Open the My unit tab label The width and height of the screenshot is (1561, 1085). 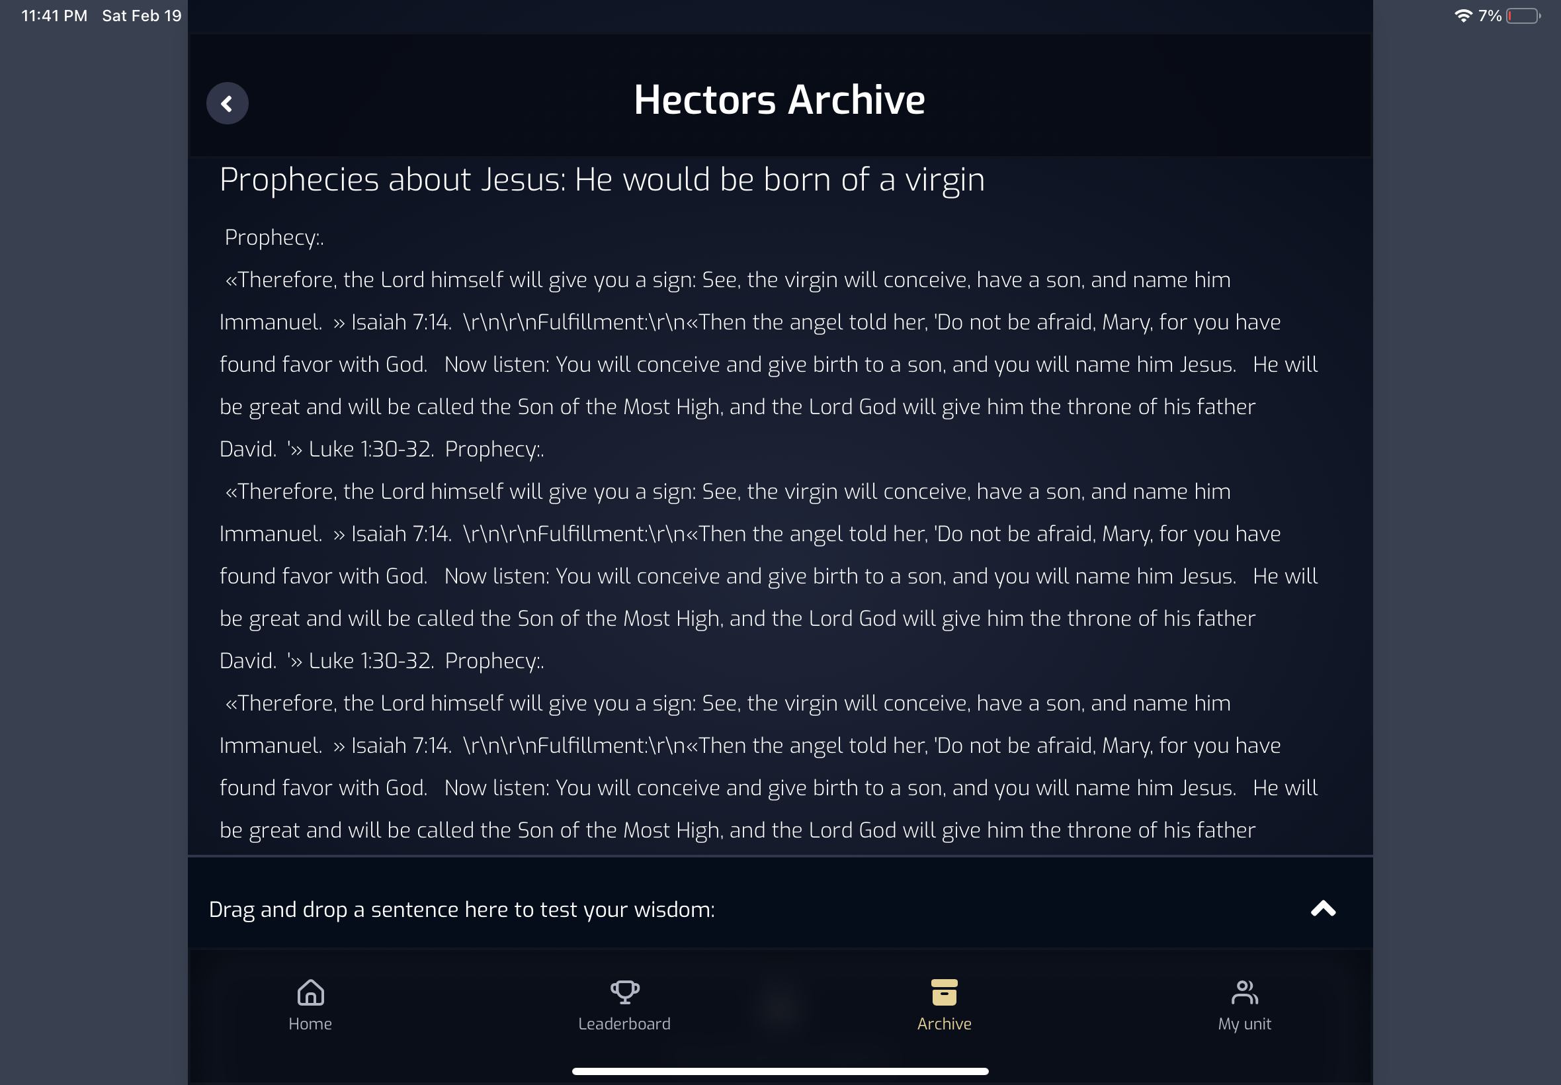pos(1244,1024)
